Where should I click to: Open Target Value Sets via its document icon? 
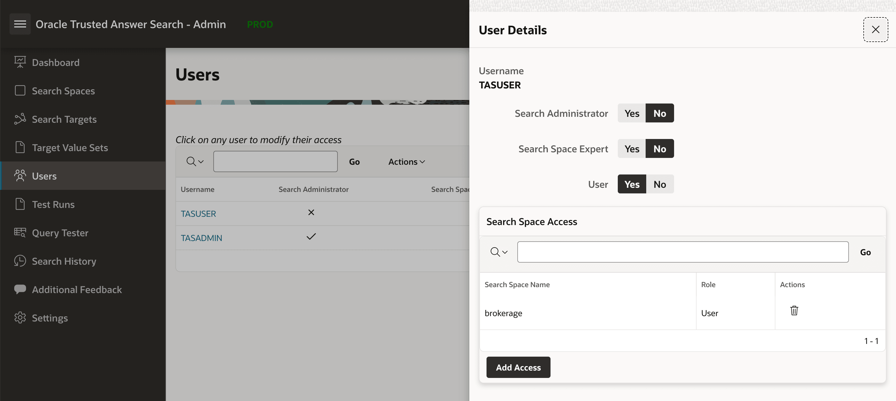tap(20, 147)
